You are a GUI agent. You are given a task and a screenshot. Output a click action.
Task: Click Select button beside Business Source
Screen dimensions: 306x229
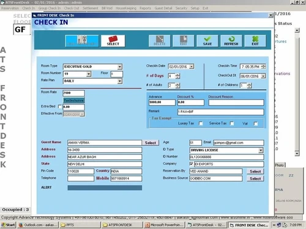(x=255, y=179)
